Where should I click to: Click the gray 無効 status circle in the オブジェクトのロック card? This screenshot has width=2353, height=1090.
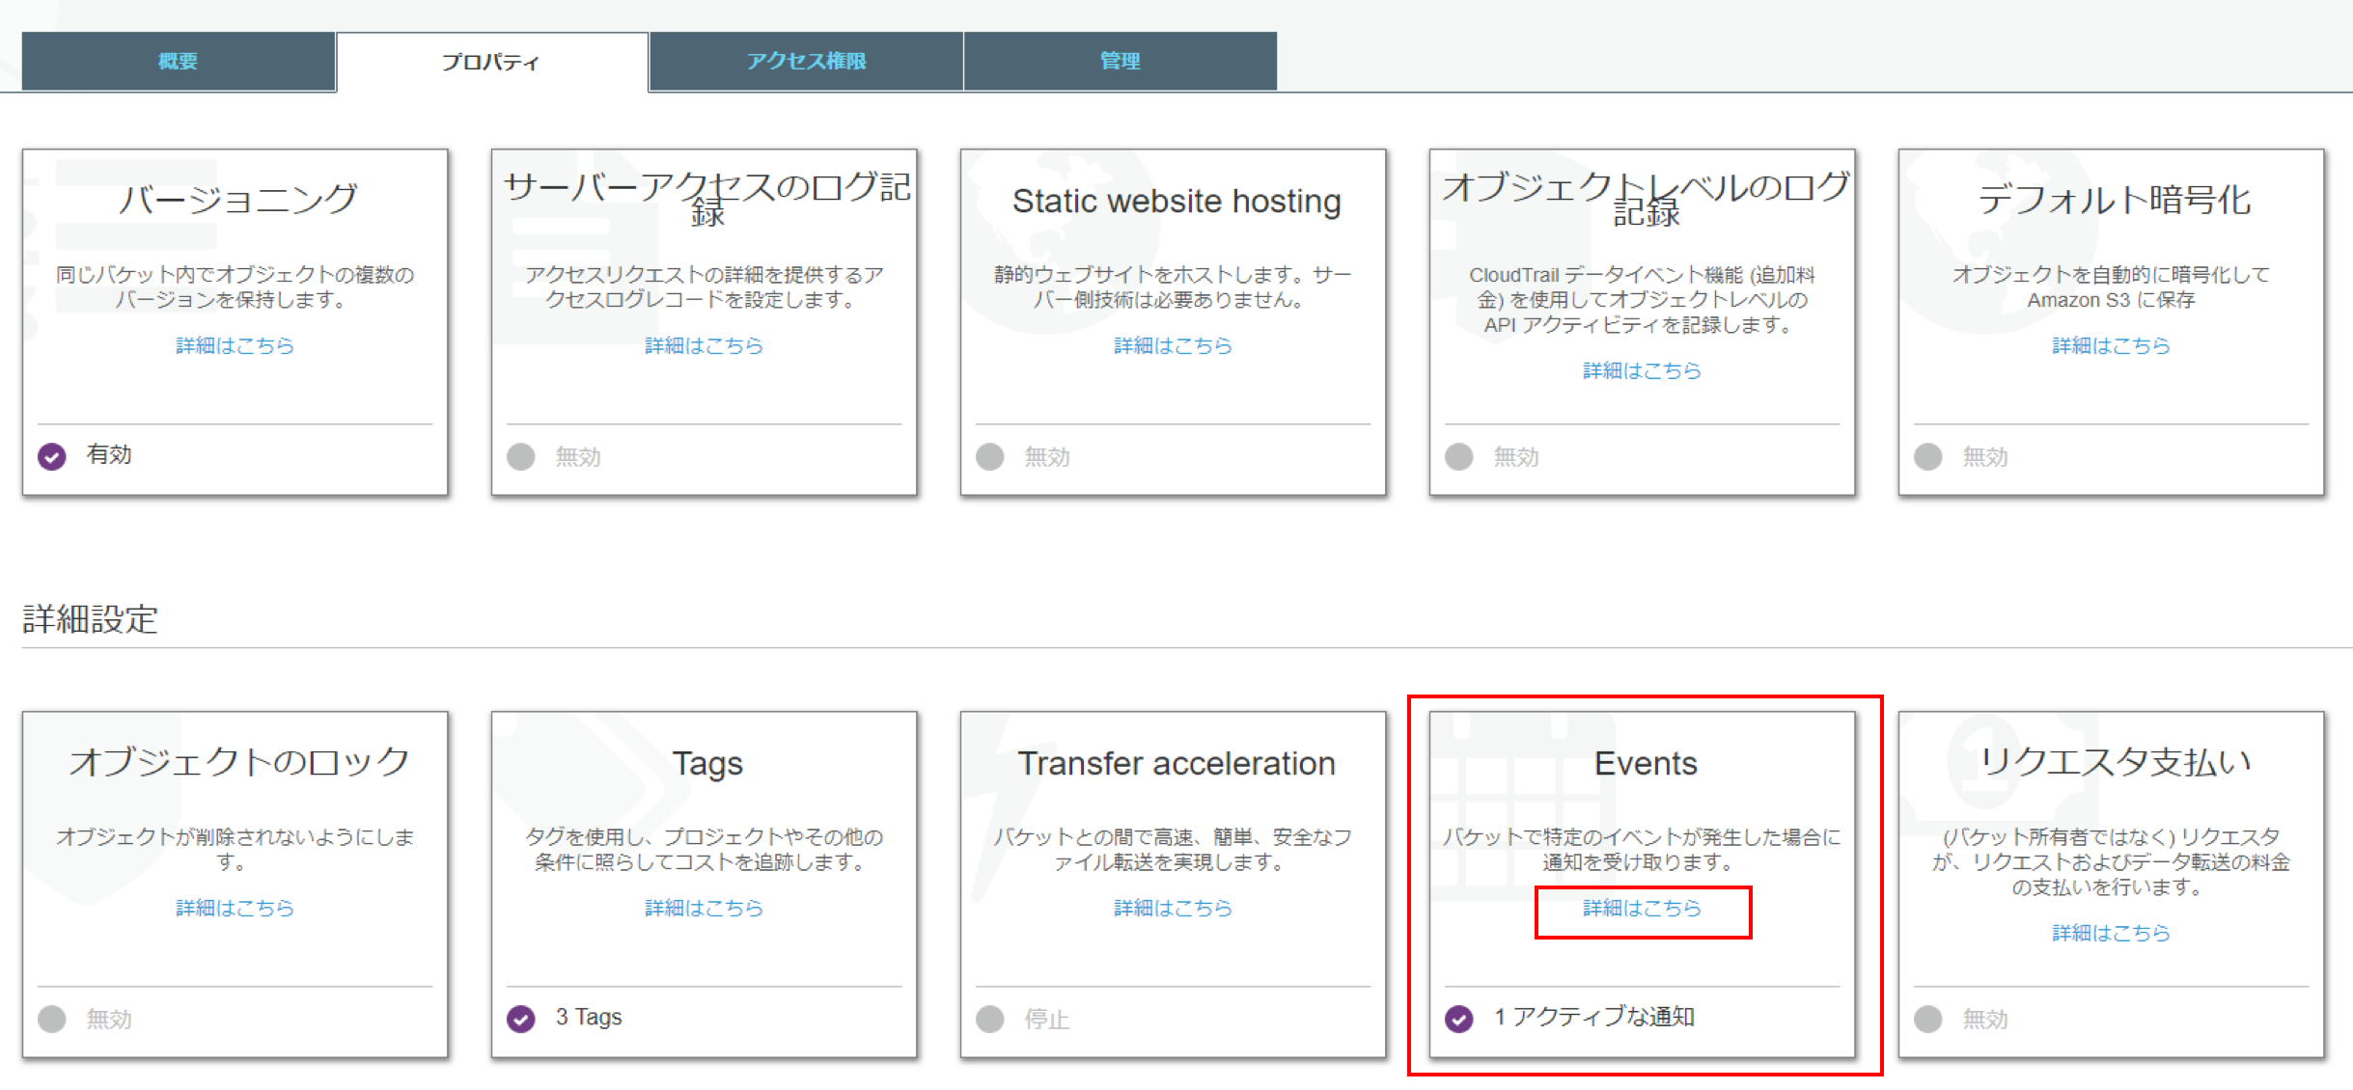(x=52, y=1019)
